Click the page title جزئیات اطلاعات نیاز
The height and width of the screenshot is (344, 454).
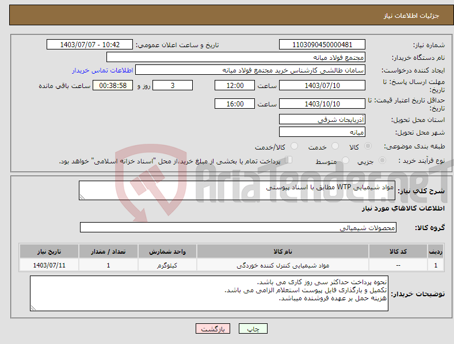point(411,16)
